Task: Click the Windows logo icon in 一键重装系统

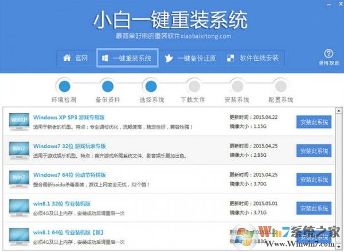Action: (105, 58)
